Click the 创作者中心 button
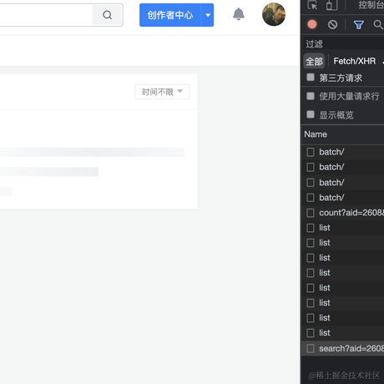The image size is (384, 384). pos(170,15)
